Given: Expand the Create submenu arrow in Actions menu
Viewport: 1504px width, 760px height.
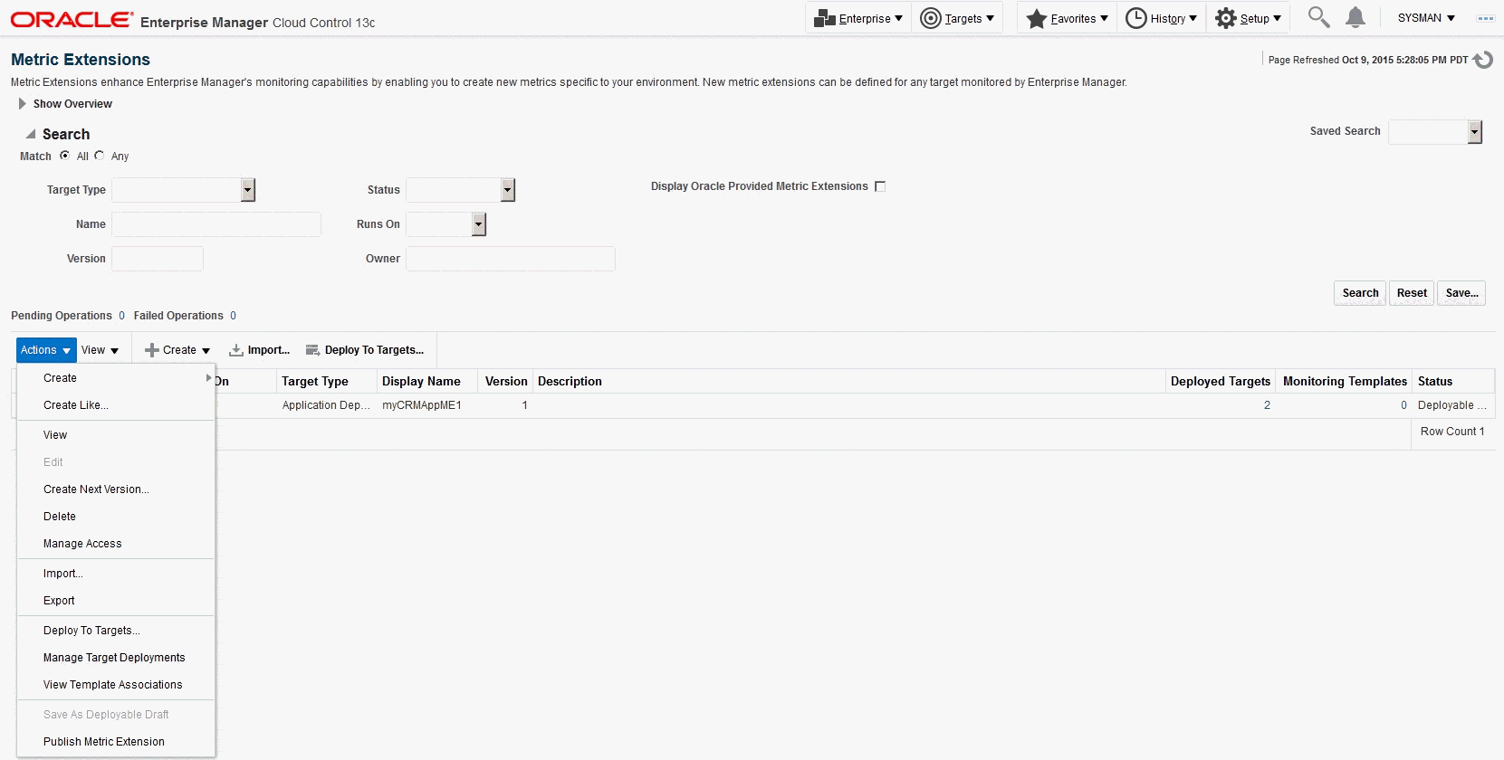Looking at the screenshot, I should [x=208, y=378].
